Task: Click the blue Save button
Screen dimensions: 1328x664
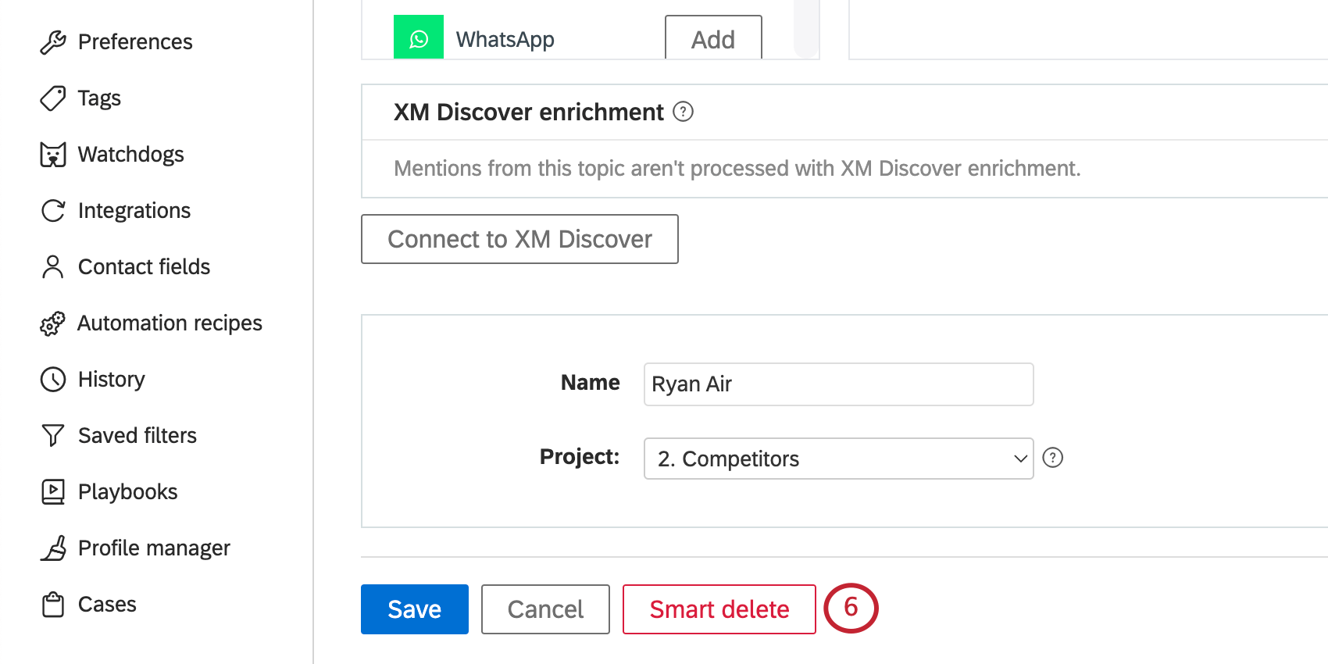Action: click(415, 609)
